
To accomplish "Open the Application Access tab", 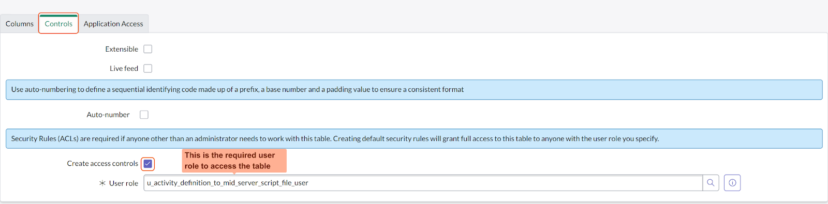I will [x=113, y=24].
